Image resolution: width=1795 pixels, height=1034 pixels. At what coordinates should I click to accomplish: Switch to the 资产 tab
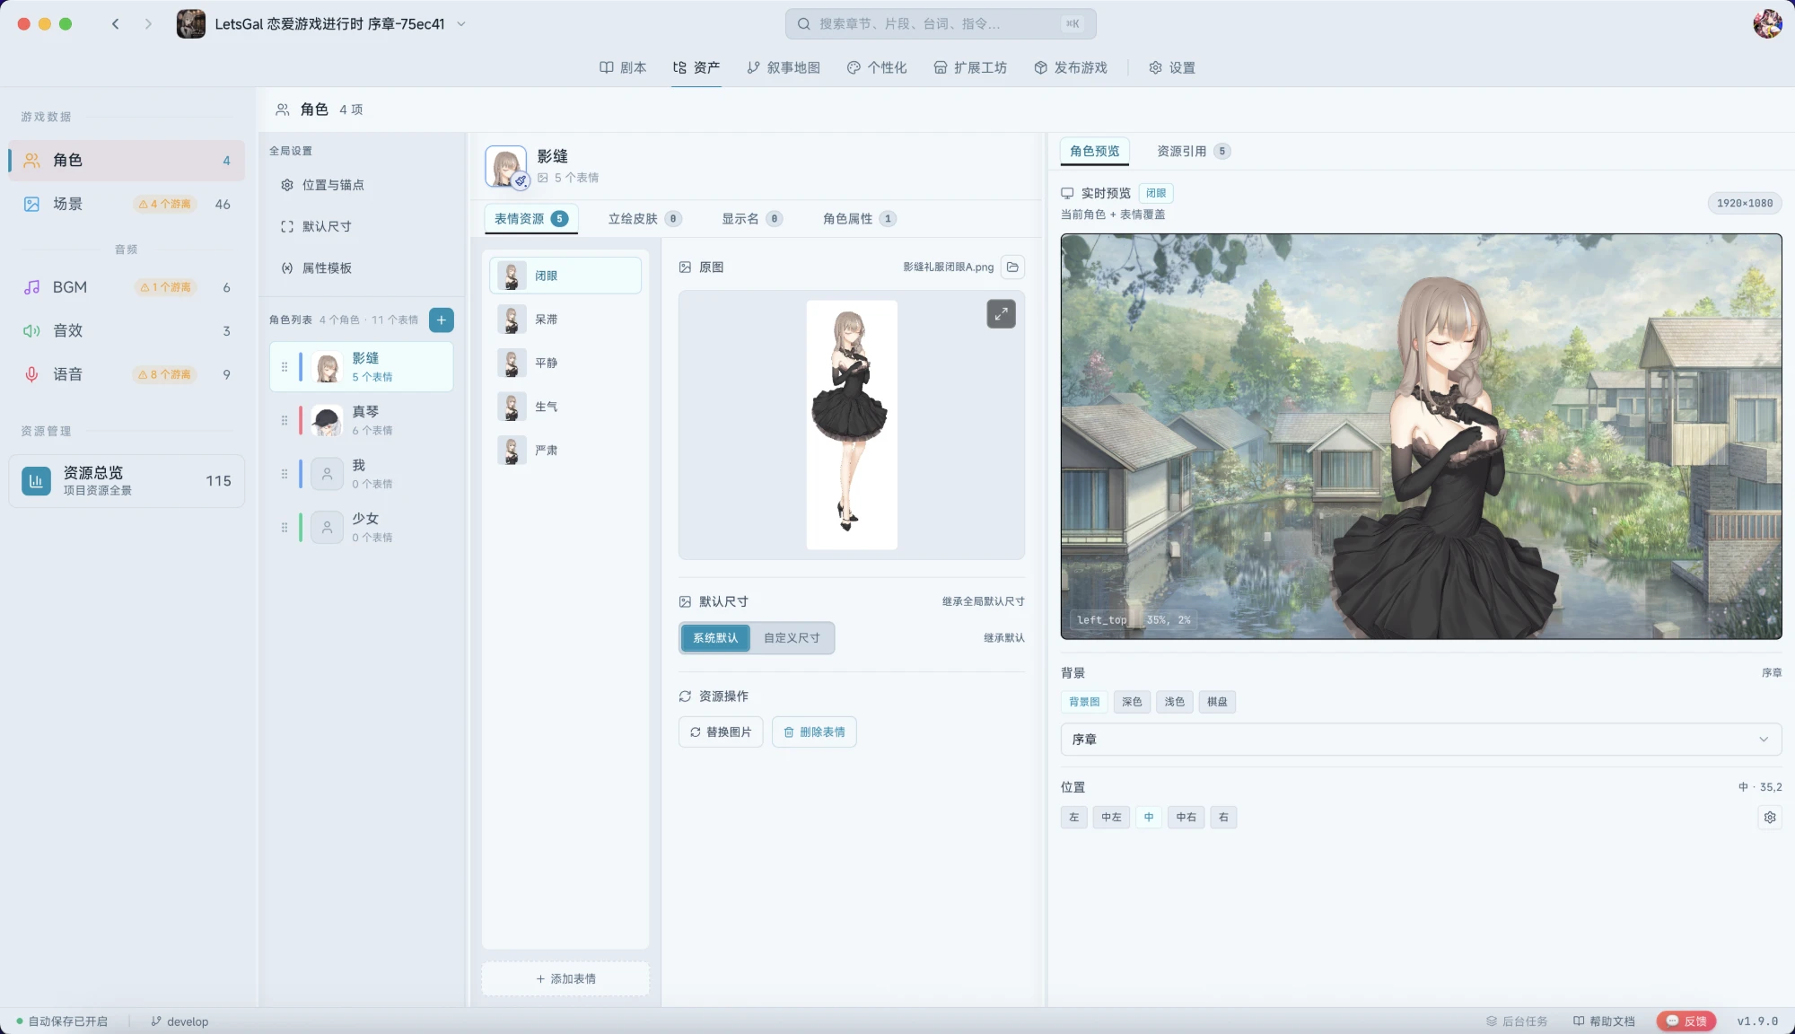(x=696, y=67)
